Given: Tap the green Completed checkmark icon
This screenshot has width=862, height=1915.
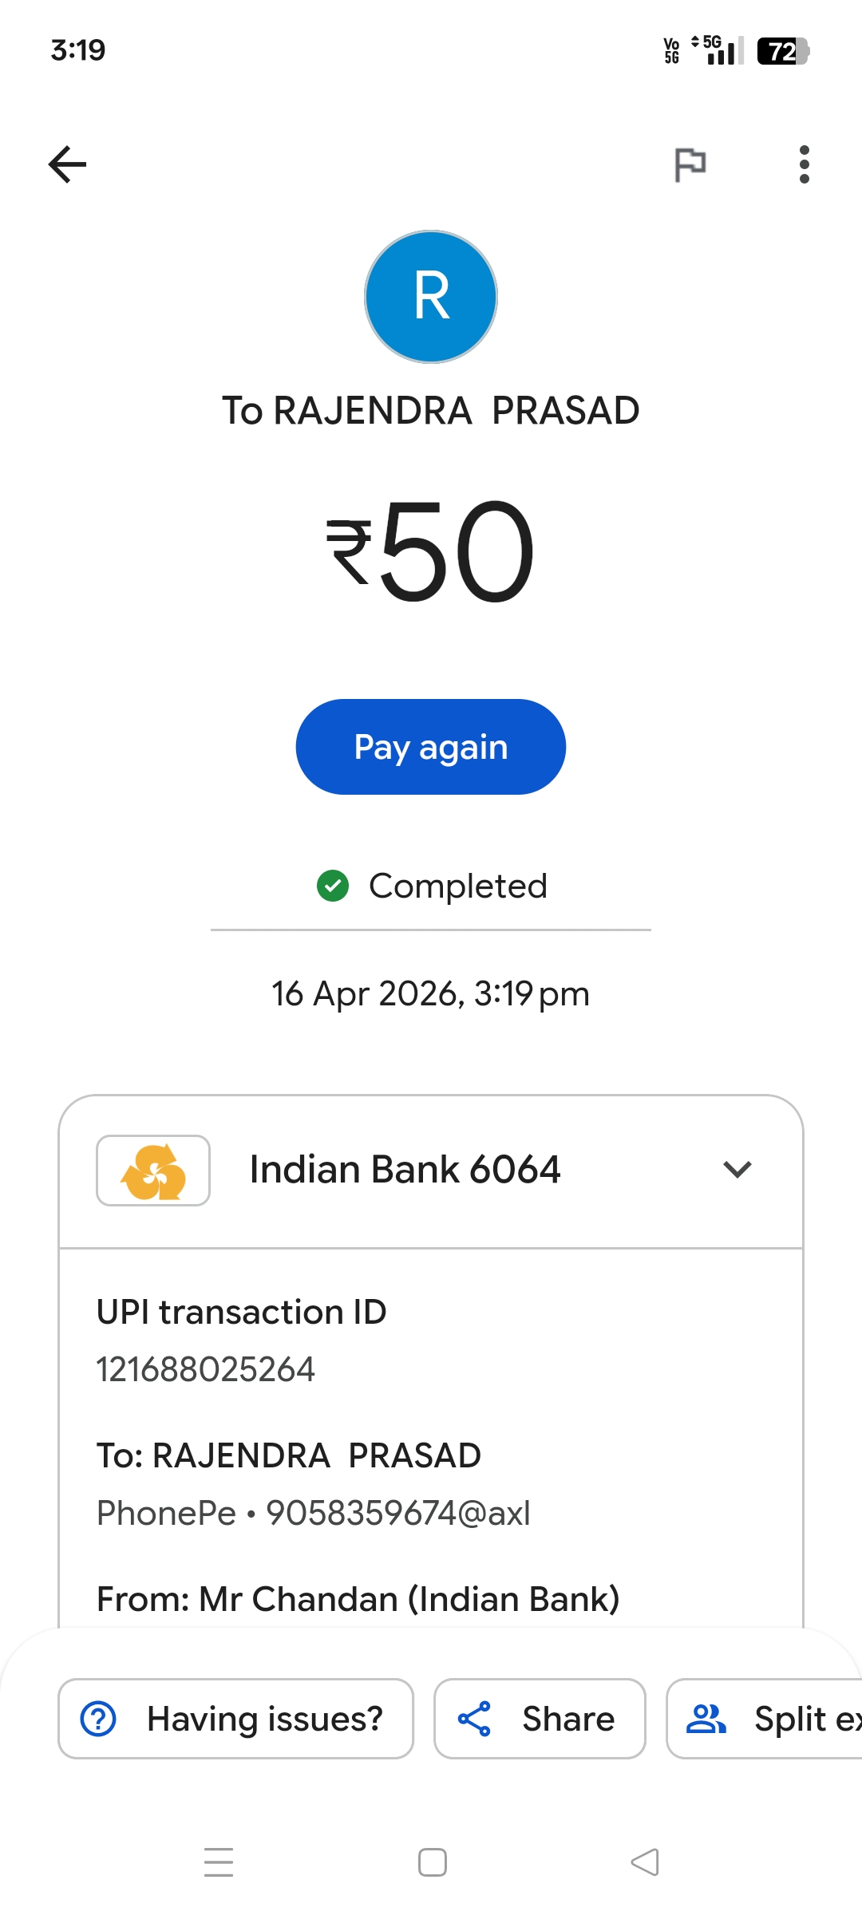Looking at the screenshot, I should point(333,886).
